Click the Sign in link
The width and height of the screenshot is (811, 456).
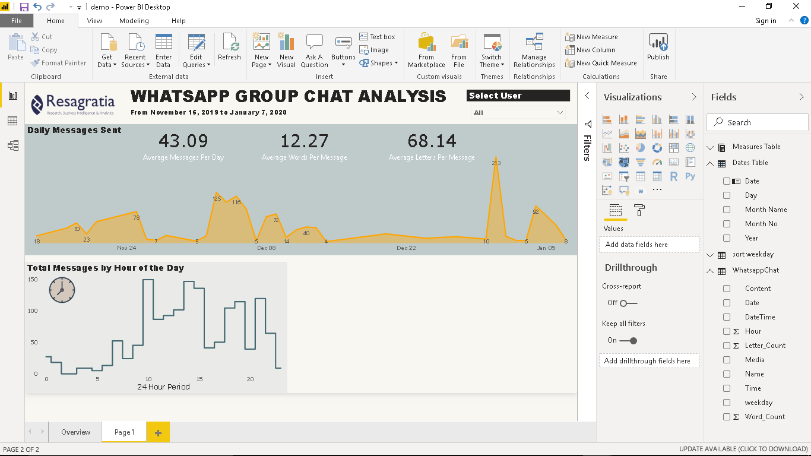pyautogui.click(x=765, y=21)
